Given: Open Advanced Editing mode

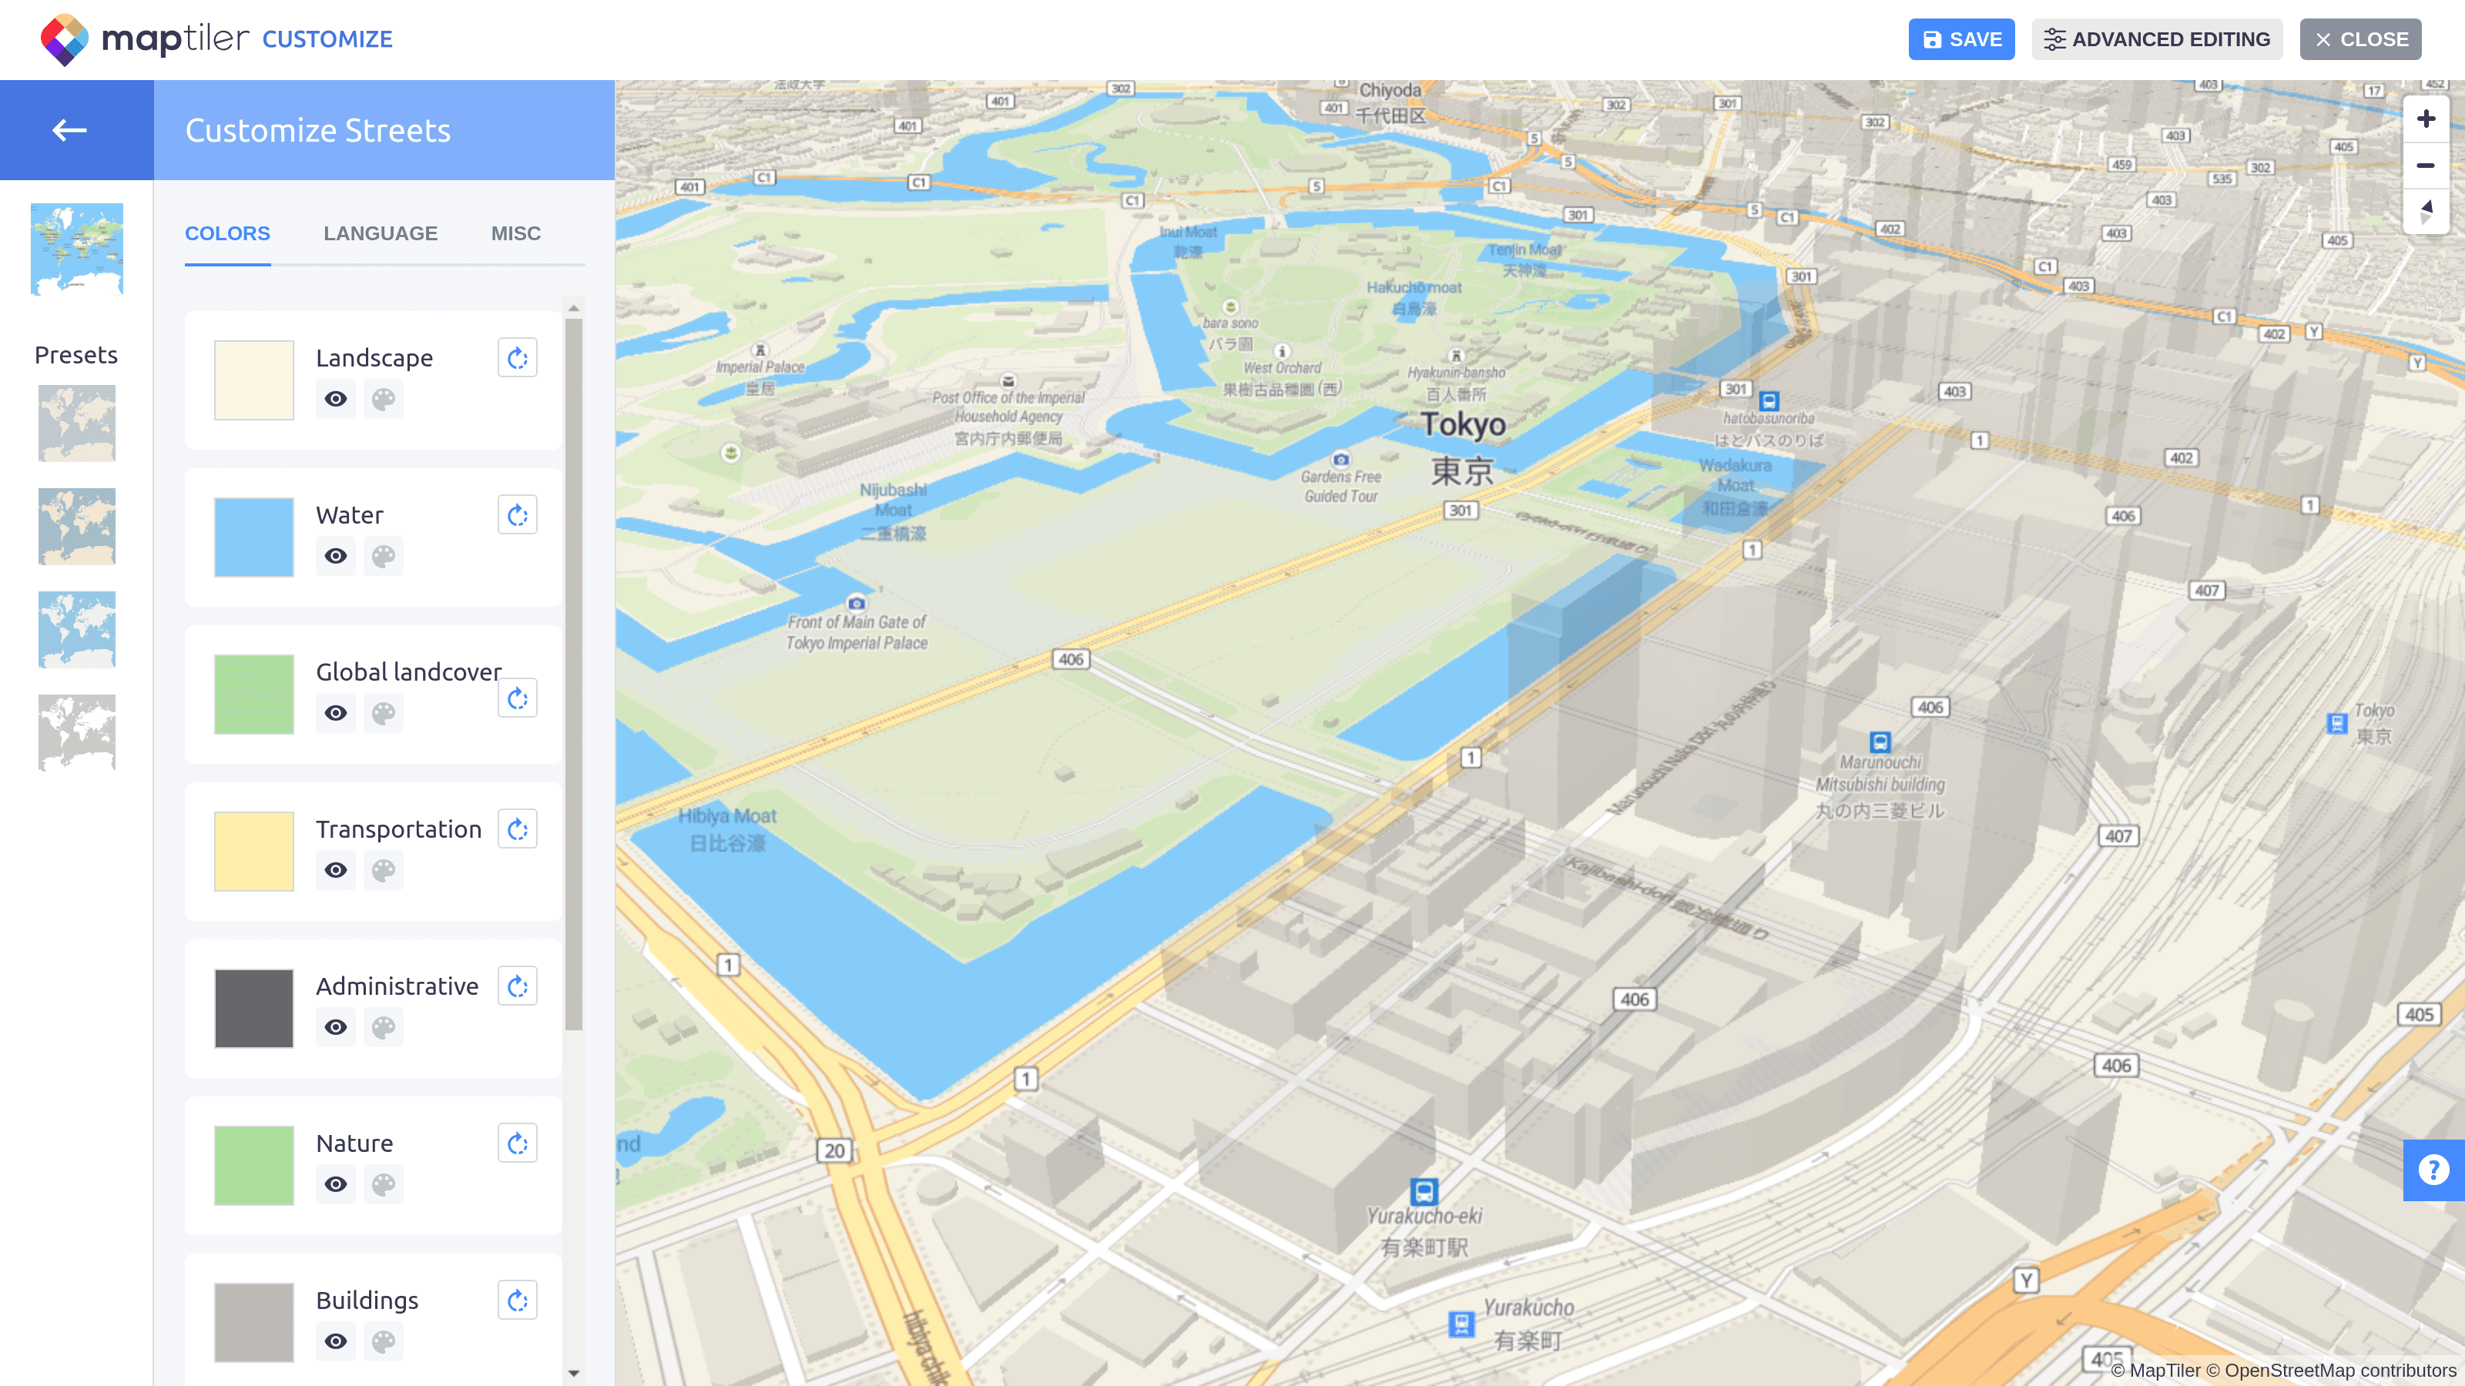Looking at the screenshot, I should [2157, 39].
